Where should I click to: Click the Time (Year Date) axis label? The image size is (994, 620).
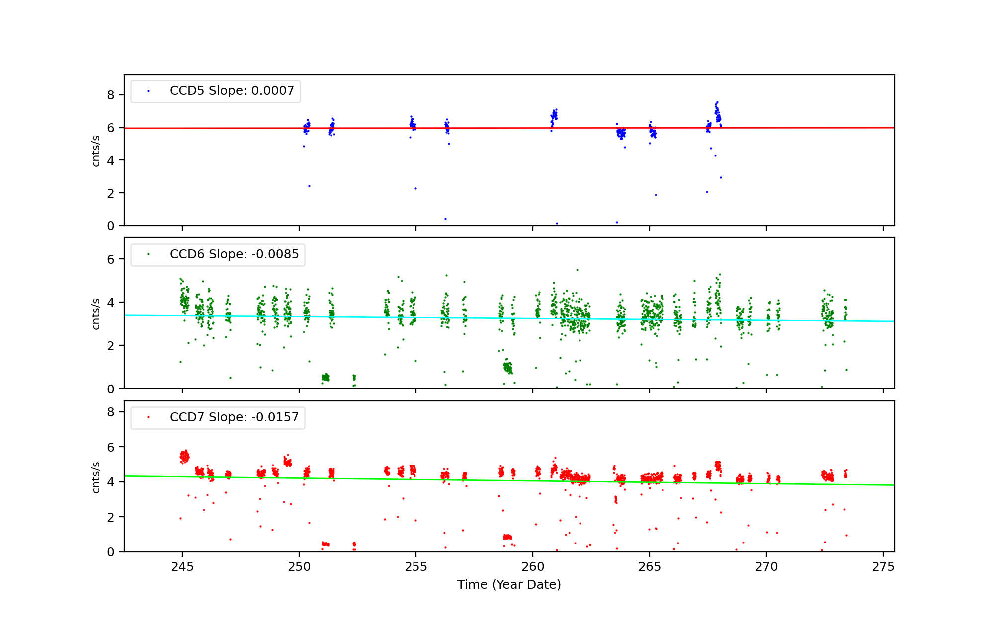(509, 585)
